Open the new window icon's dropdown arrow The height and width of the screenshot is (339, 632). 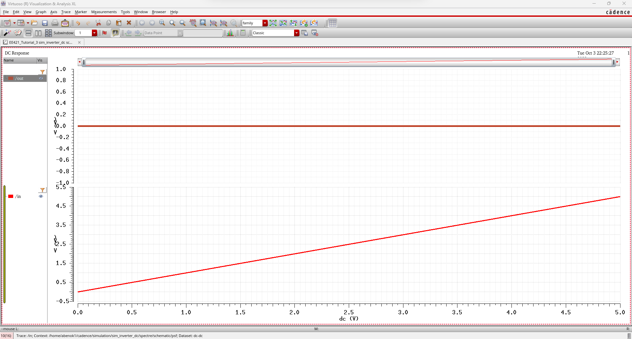point(14,23)
